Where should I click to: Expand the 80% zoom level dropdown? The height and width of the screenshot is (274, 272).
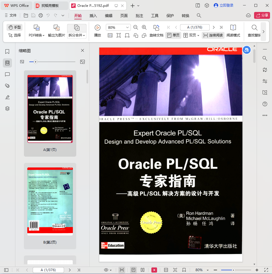coord(127,27)
